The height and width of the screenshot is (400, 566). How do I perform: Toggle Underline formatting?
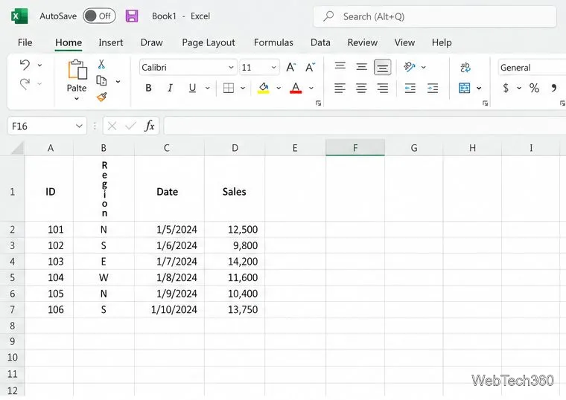[192, 88]
